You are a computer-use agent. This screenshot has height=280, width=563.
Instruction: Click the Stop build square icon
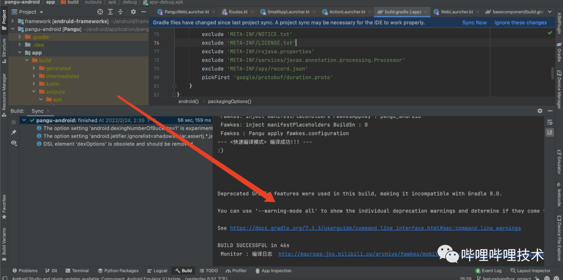(14, 121)
